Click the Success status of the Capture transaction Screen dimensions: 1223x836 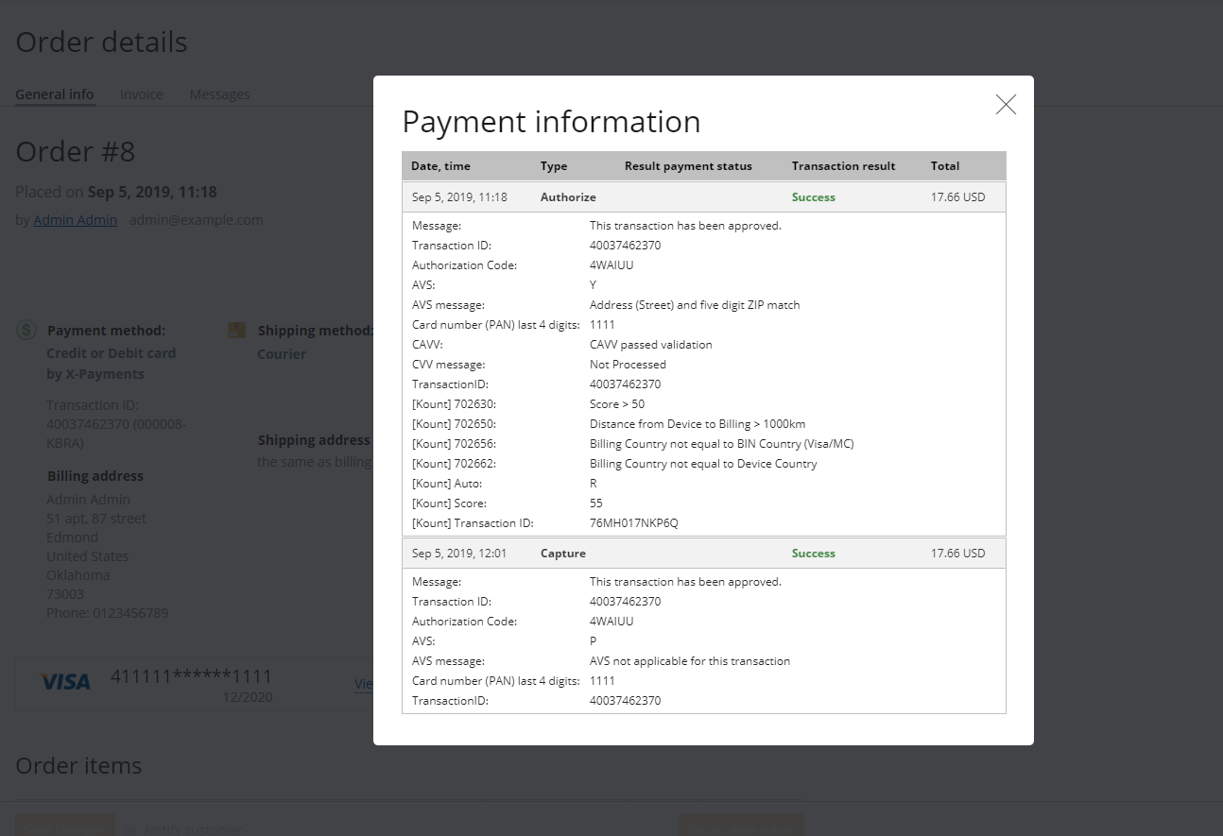click(813, 553)
